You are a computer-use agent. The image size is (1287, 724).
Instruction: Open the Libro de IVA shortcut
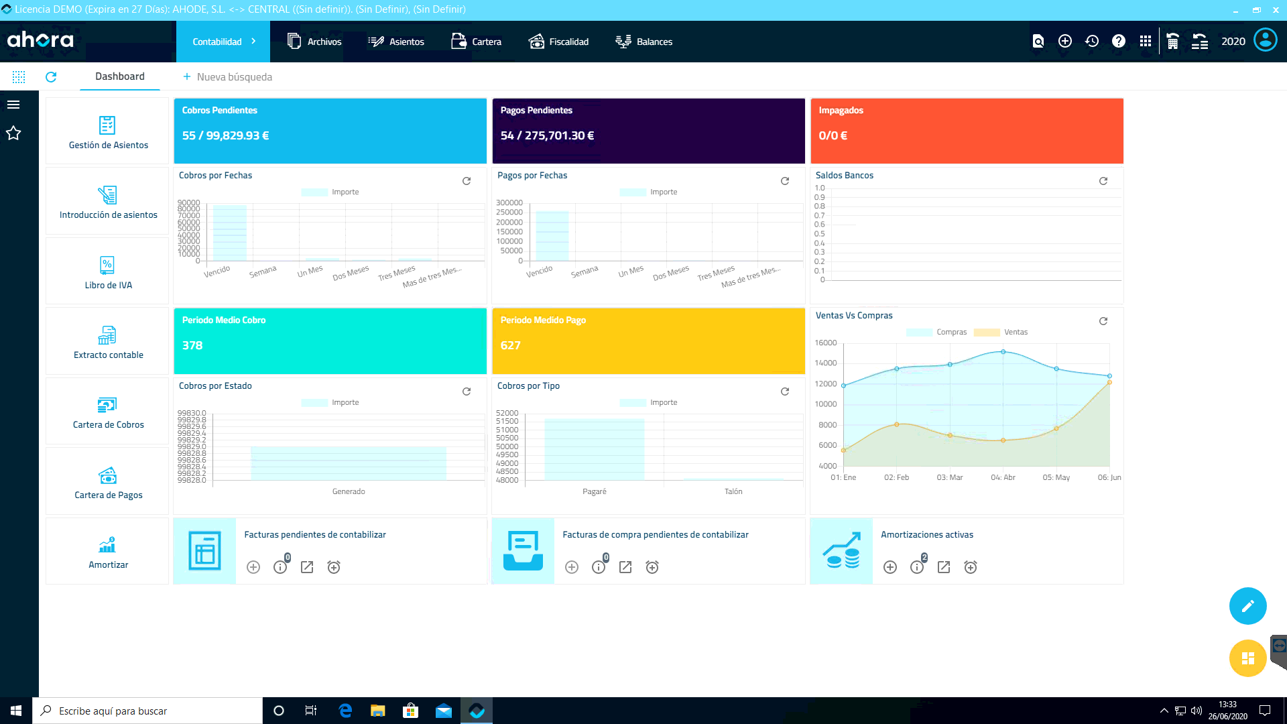107,271
